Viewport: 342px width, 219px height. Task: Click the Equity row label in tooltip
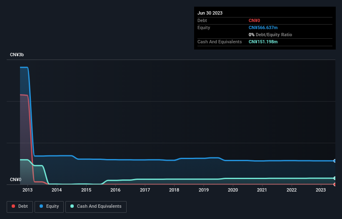[204, 27]
